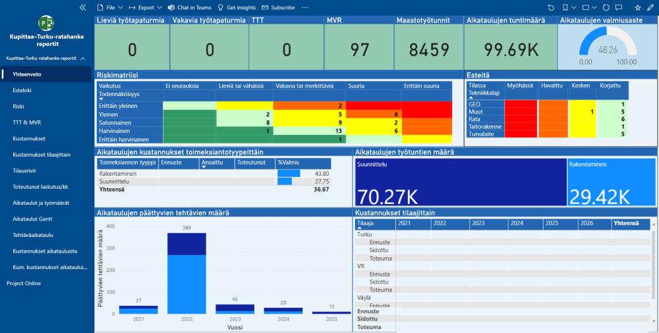Click the Rakentaminen progress bar 43.80
This screenshot has width=659, height=333.
point(289,174)
